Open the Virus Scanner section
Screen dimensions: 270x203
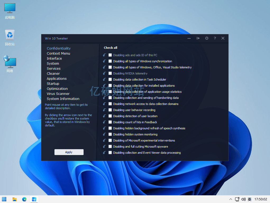(58, 94)
